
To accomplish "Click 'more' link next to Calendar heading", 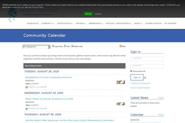I will click(x=161, y=115).
